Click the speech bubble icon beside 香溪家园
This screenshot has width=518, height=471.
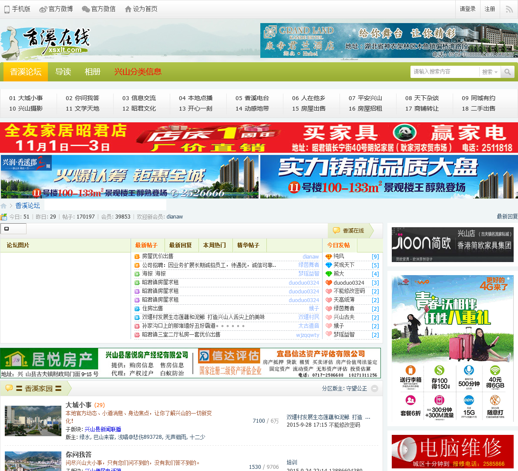9,388
